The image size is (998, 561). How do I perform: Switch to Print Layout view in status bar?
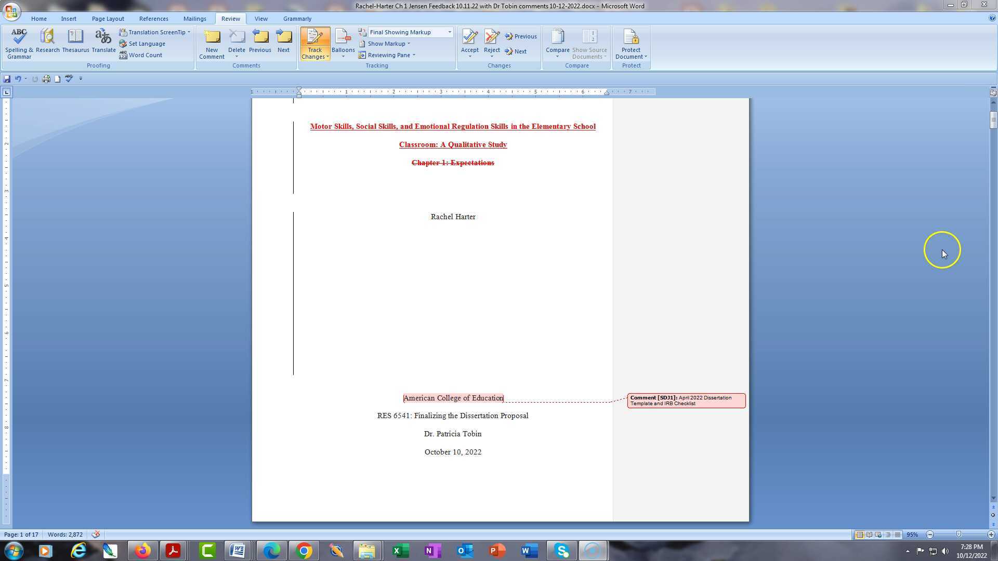tap(859, 535)
